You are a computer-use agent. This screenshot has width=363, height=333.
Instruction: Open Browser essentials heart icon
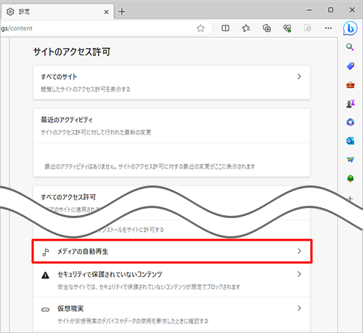coord(287,28)
